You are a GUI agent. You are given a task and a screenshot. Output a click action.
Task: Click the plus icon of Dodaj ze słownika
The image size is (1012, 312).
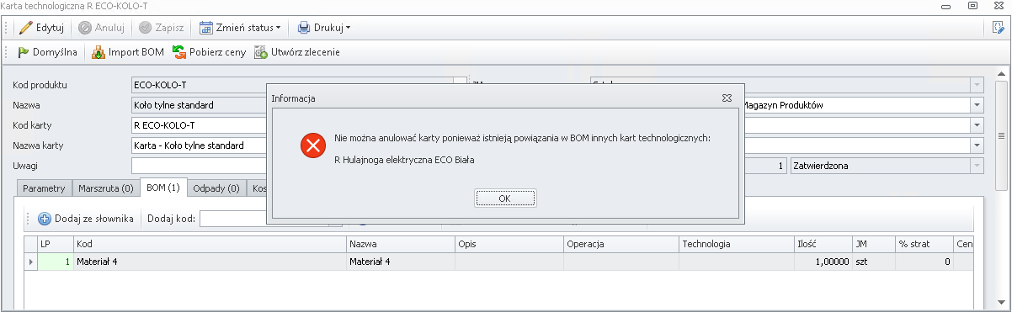(45, 219)
